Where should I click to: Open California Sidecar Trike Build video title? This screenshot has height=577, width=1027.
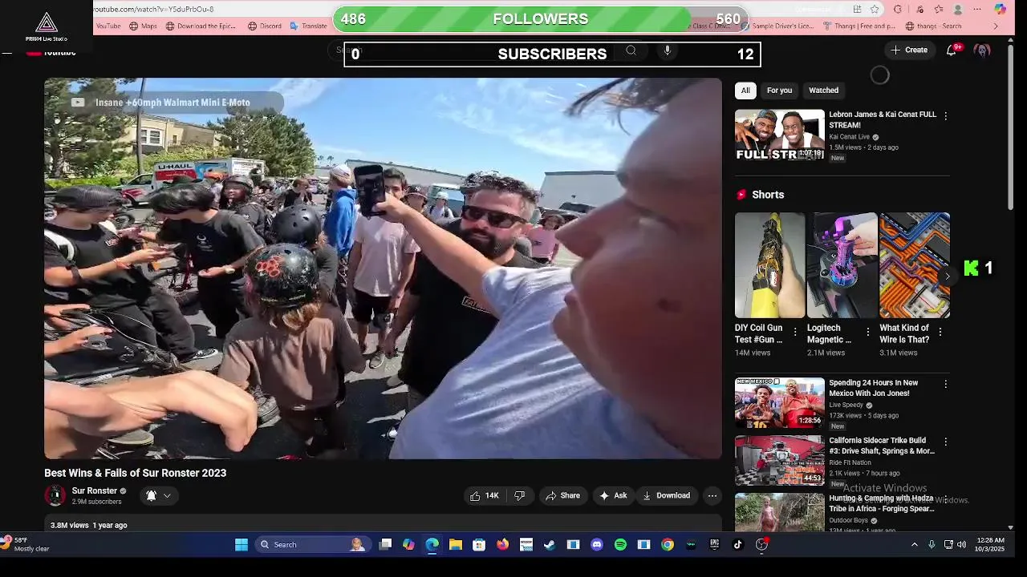[882, 446]
